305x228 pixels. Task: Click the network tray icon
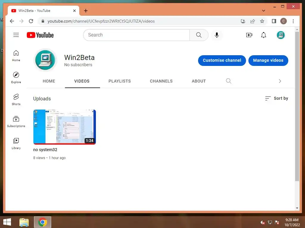point(270,222)
